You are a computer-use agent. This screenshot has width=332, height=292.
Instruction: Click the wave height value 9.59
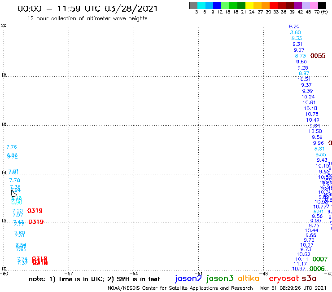317,137
